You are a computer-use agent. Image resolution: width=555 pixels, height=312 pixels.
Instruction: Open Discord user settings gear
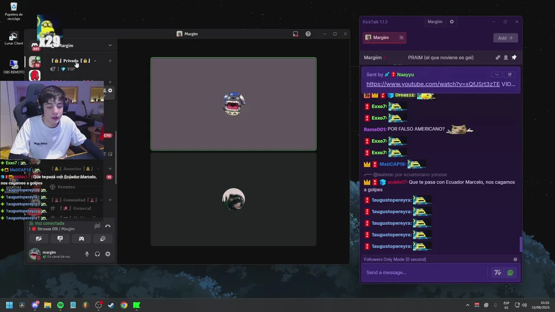pyautogui.click(x=108, y=254)
